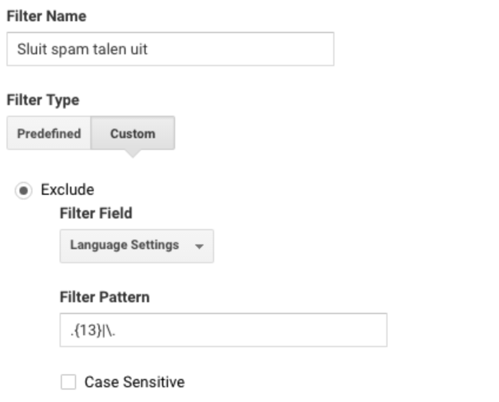Click the pointer notch beneath the Custom tab
The image size is (499, 402).
[x=133, y=153]
